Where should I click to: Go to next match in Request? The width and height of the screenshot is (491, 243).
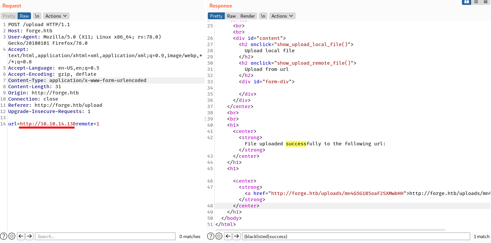29,236
